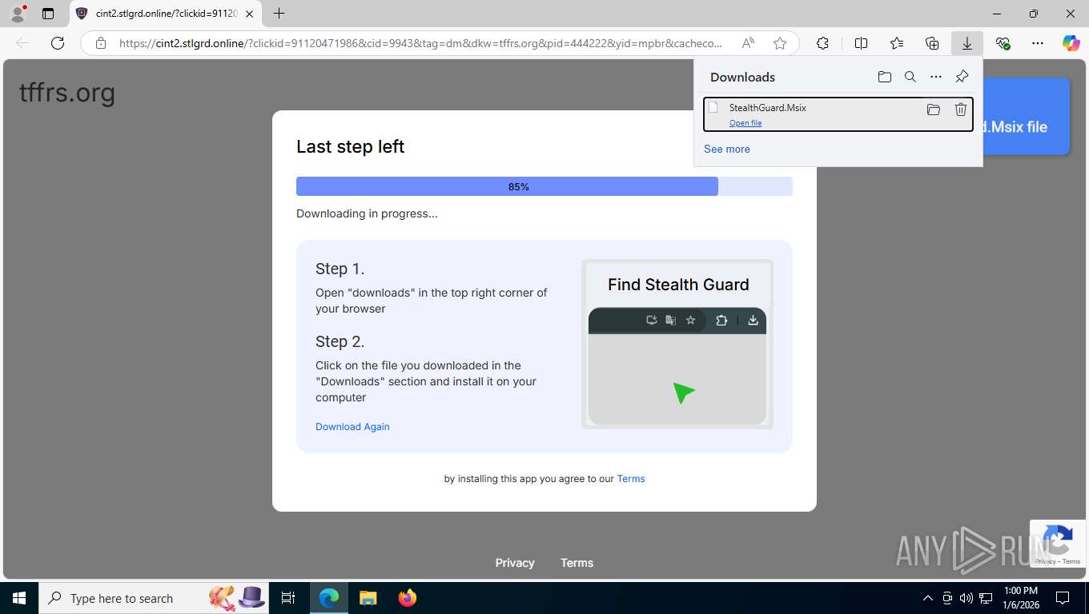
Task: Select the StealthGuard.Msix download entry
Action: coord(838,114)
